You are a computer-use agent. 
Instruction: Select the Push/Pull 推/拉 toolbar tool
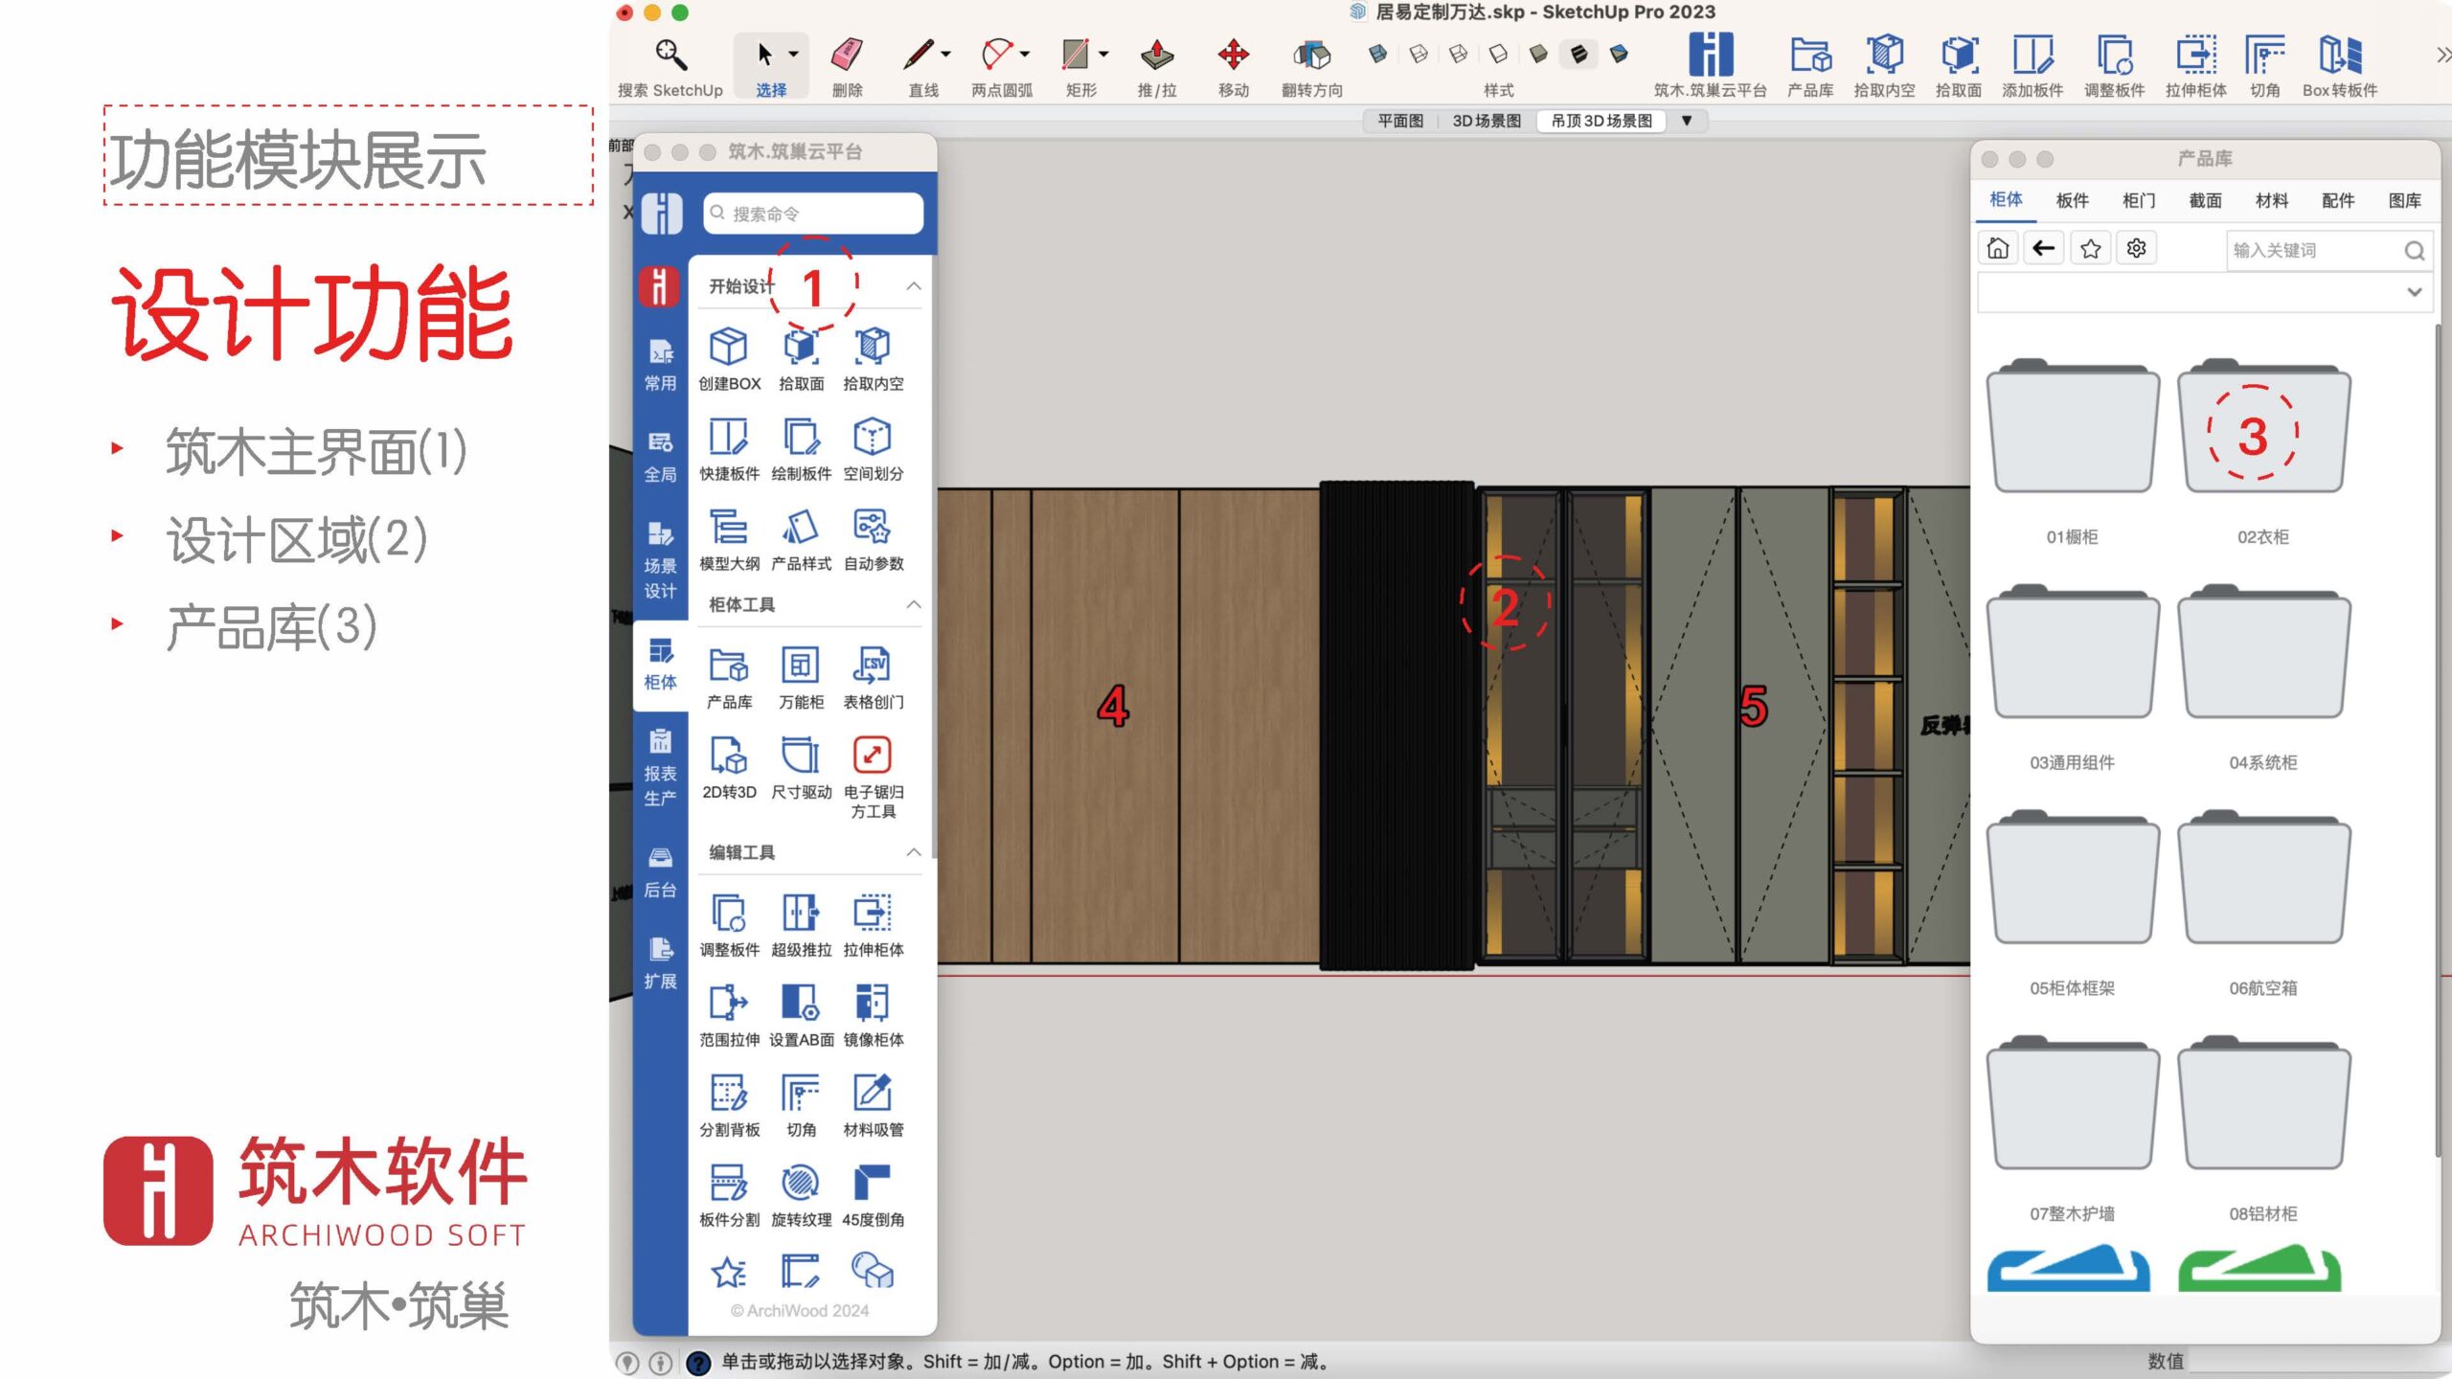(1156, 56)
